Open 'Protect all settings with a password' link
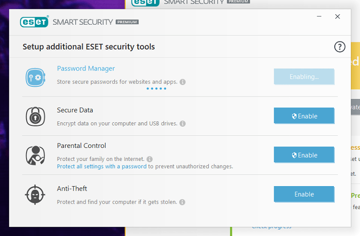 [x=102, y=166]
